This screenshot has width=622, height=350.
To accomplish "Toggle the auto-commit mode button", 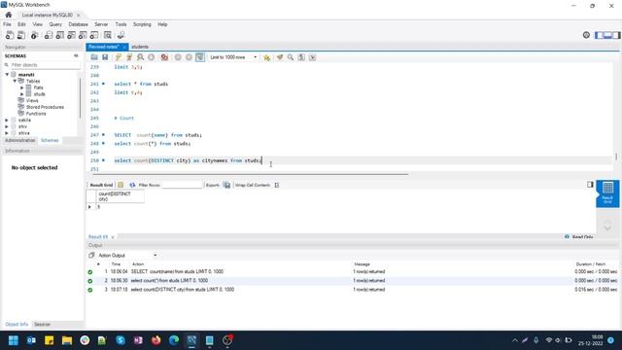I will [x=200, y=57].
